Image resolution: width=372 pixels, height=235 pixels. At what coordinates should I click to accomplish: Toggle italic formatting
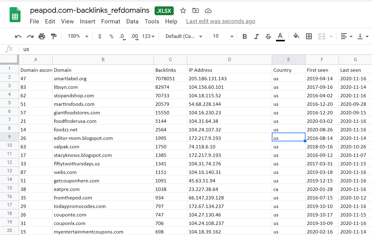click(x=256, y=36)
